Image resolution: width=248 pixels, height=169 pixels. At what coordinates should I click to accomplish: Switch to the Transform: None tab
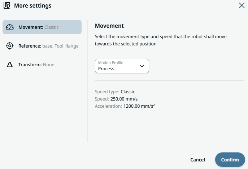pyautogui.click(x=36, y=65)
